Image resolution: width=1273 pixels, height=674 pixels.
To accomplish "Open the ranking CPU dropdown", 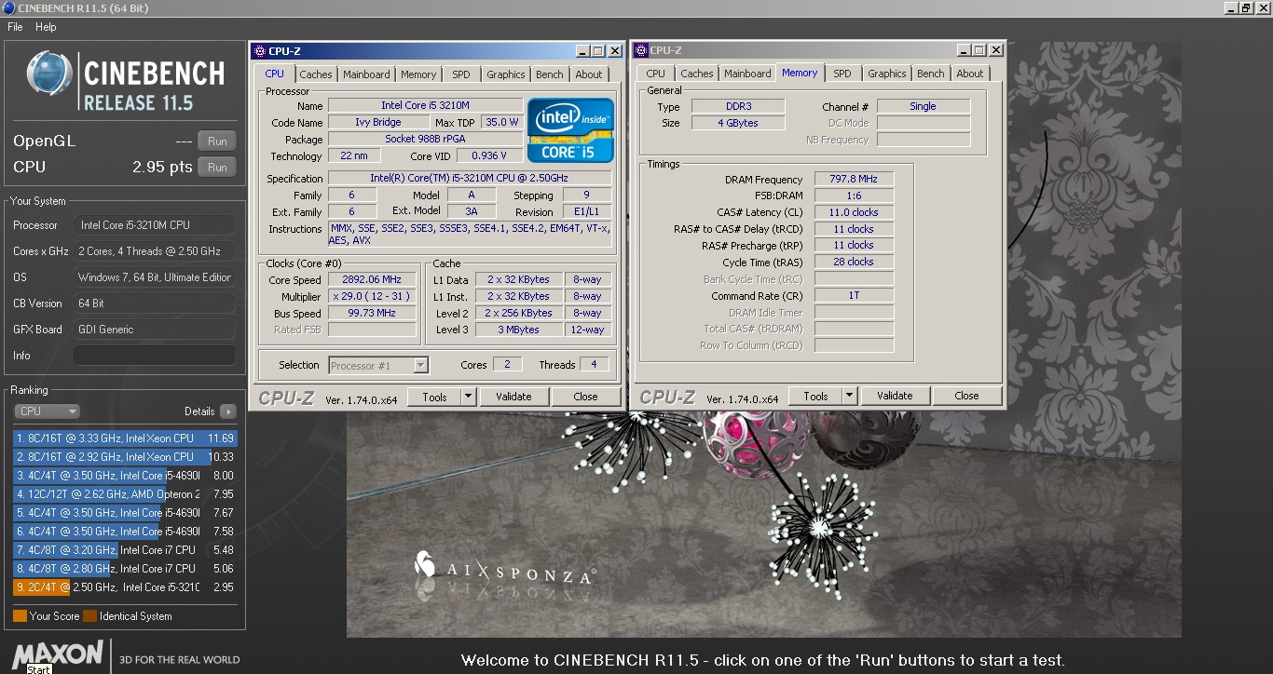I will (x=47, y=411).
